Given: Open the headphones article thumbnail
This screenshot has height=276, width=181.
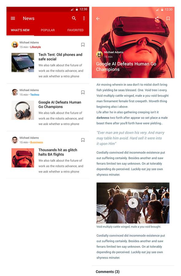Looking at the screenshot, I should tap(23, 110).
